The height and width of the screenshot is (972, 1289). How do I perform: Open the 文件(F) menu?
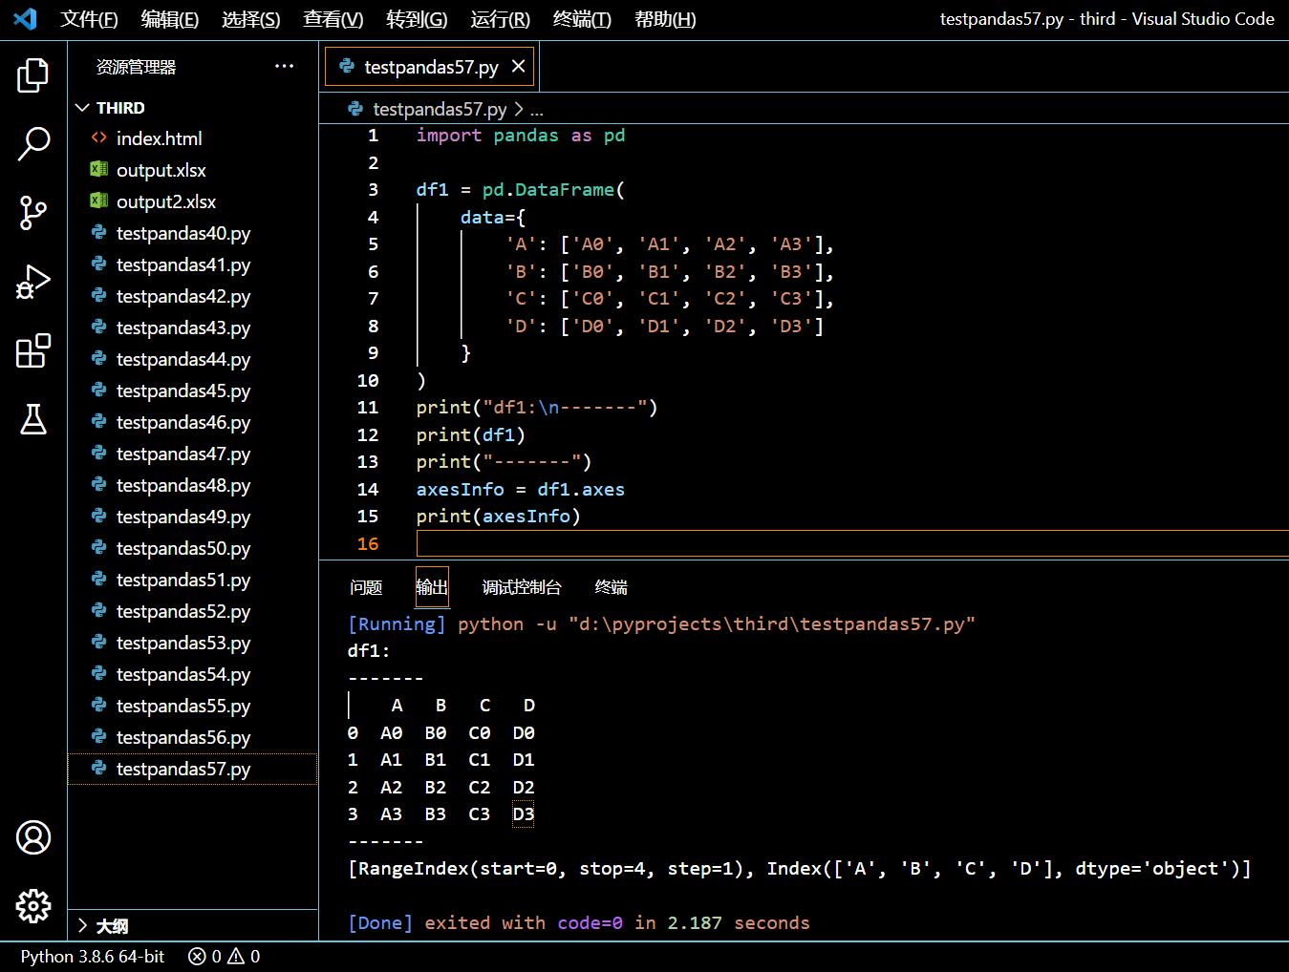[89, 19]
